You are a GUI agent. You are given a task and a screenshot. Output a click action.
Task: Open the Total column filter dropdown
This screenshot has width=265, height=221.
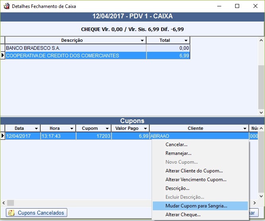point(186,41)
